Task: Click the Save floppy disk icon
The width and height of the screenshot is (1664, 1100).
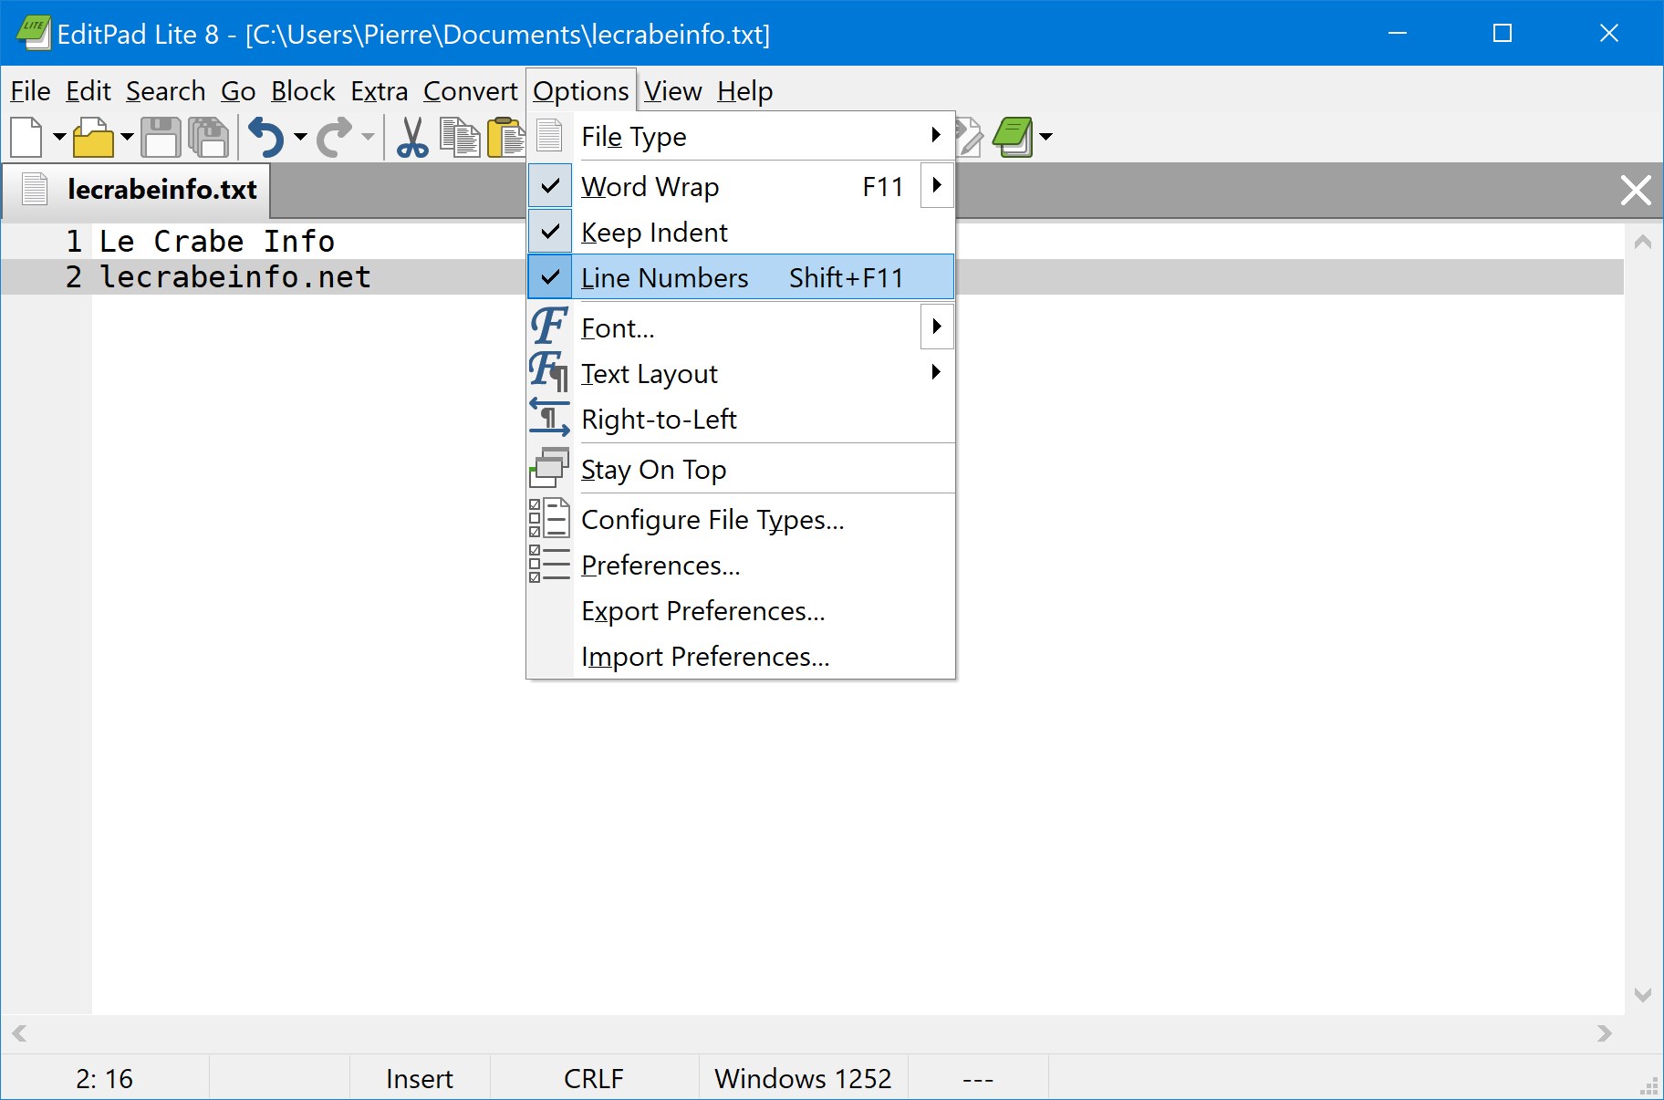Action: [161, 138]
